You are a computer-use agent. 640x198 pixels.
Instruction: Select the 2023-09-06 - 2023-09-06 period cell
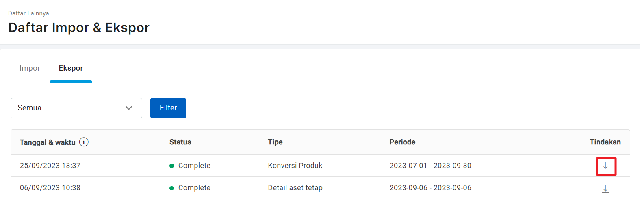[430, 188]
